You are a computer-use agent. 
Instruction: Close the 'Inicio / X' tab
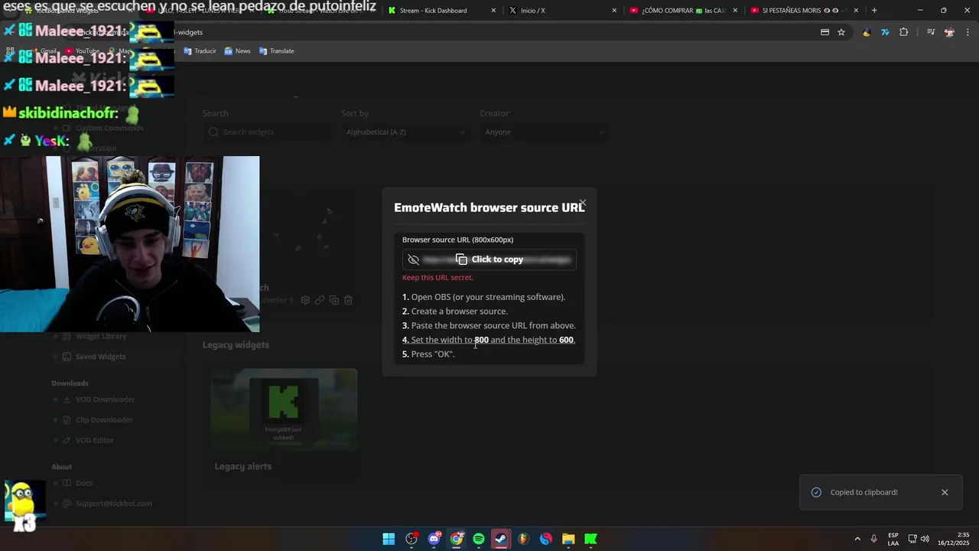tap(614, 11)
